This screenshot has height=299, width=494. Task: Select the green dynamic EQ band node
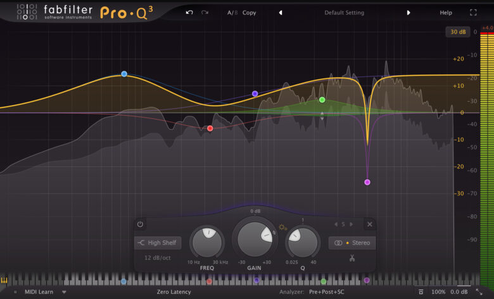coord(322,100)
